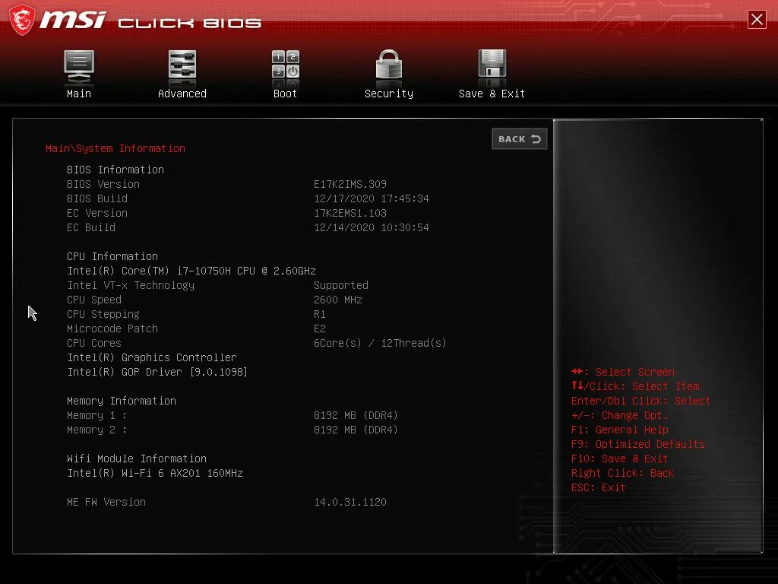Click the CPU Stepping label
Image resolution: width=778 pixels, height=584 pixels.
pos(103,314)
